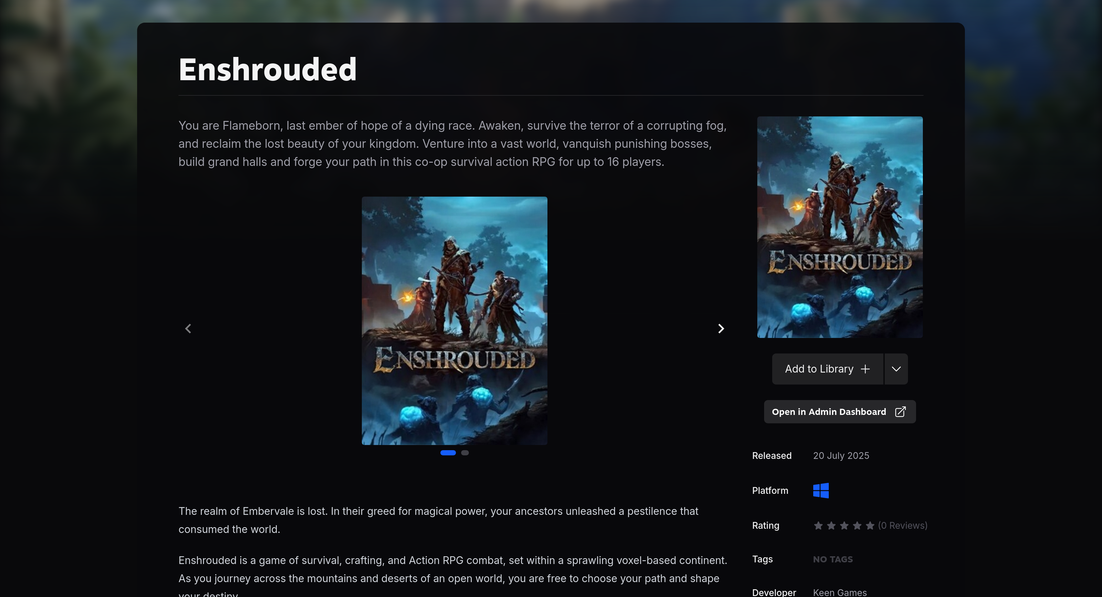Click the first rating star
Image resolution: width=1102 pixels, height=597 pixels.
point(818,526)
